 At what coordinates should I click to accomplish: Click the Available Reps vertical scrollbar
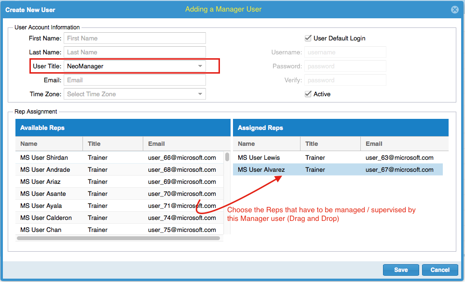(x=227, y=157)
